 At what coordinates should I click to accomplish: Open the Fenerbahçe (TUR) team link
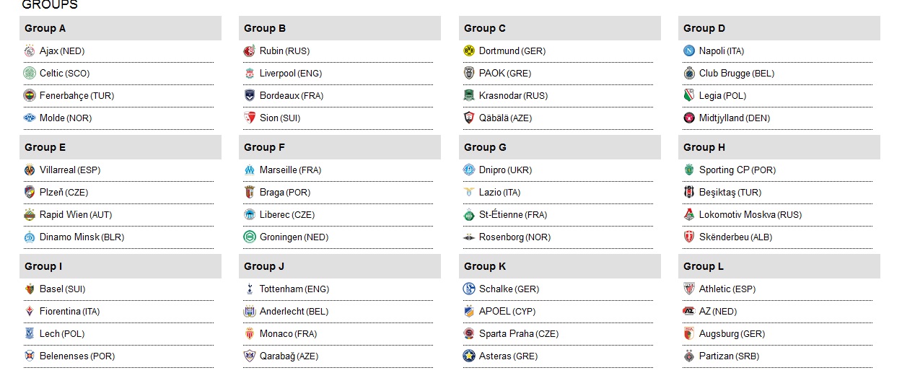pyautogui.click(x=76, y=96)
